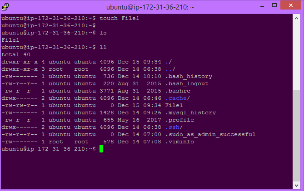Click the 'touch File1' command text
This screenshot has width=304, height=191.
click(x=119, y=19)
